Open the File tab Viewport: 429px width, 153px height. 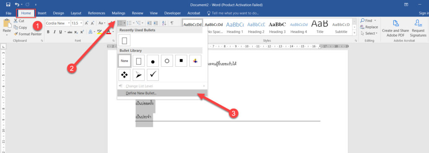[8, 13]
